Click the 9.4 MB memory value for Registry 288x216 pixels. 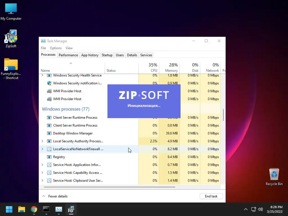[172, 157]
